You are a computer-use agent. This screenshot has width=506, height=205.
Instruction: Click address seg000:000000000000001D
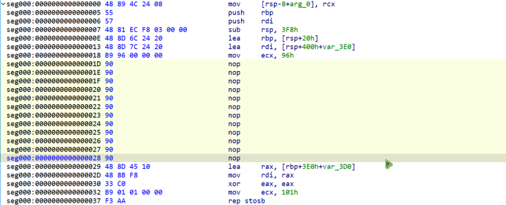(53, 64)
